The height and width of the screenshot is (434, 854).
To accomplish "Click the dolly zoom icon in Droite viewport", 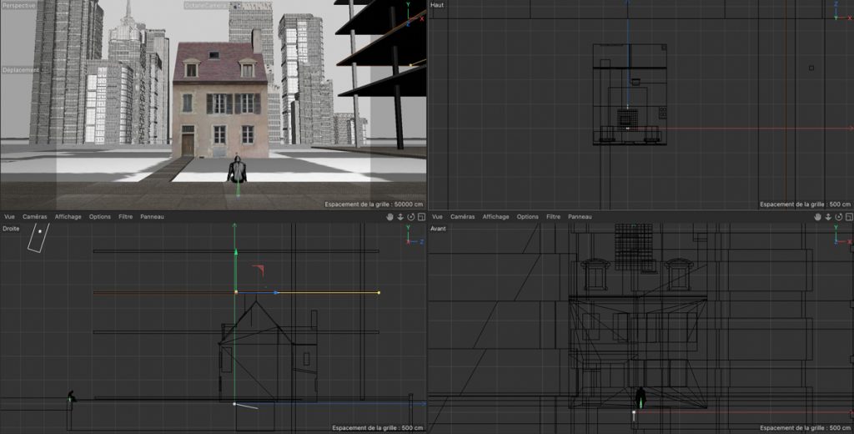I will coord(400,217).
